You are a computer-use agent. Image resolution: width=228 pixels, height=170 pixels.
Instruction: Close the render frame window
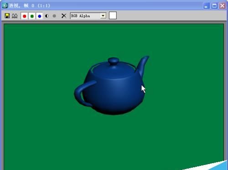[x=223, y=6]
